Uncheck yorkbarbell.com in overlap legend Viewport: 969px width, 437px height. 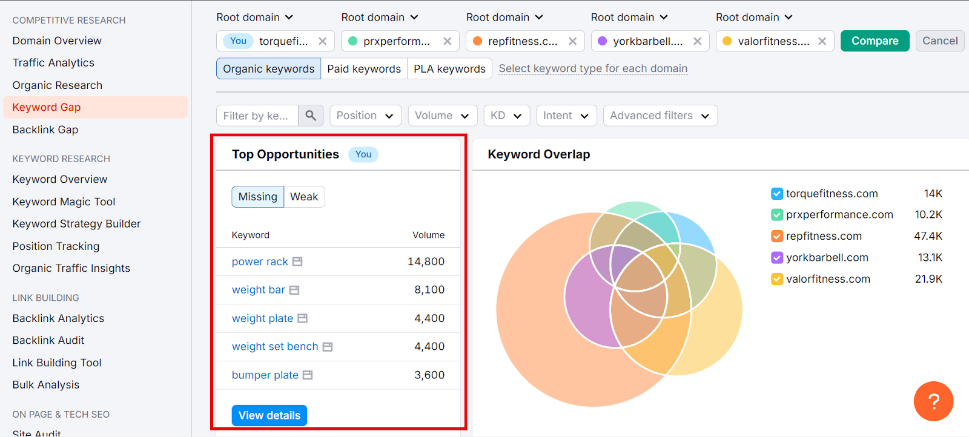pos(777,258)
